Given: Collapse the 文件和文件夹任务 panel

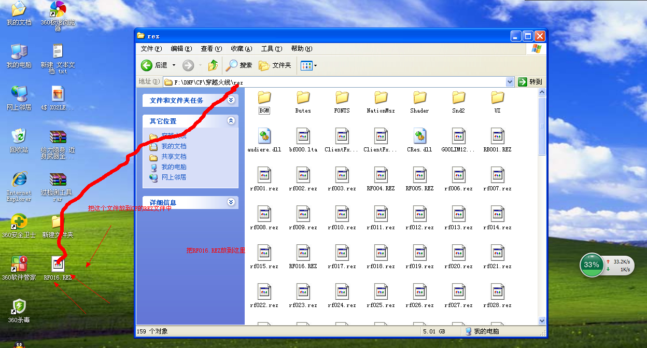Looking at the screenshot, I should pyautogui.click(x=231, y=100).
